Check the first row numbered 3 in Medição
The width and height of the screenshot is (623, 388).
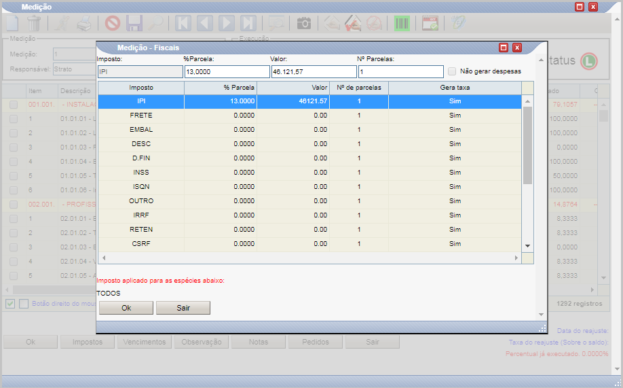[x=14, y=147]
